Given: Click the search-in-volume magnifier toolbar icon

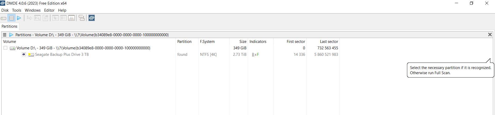Looking at the screenshot, I should [37, 18].
